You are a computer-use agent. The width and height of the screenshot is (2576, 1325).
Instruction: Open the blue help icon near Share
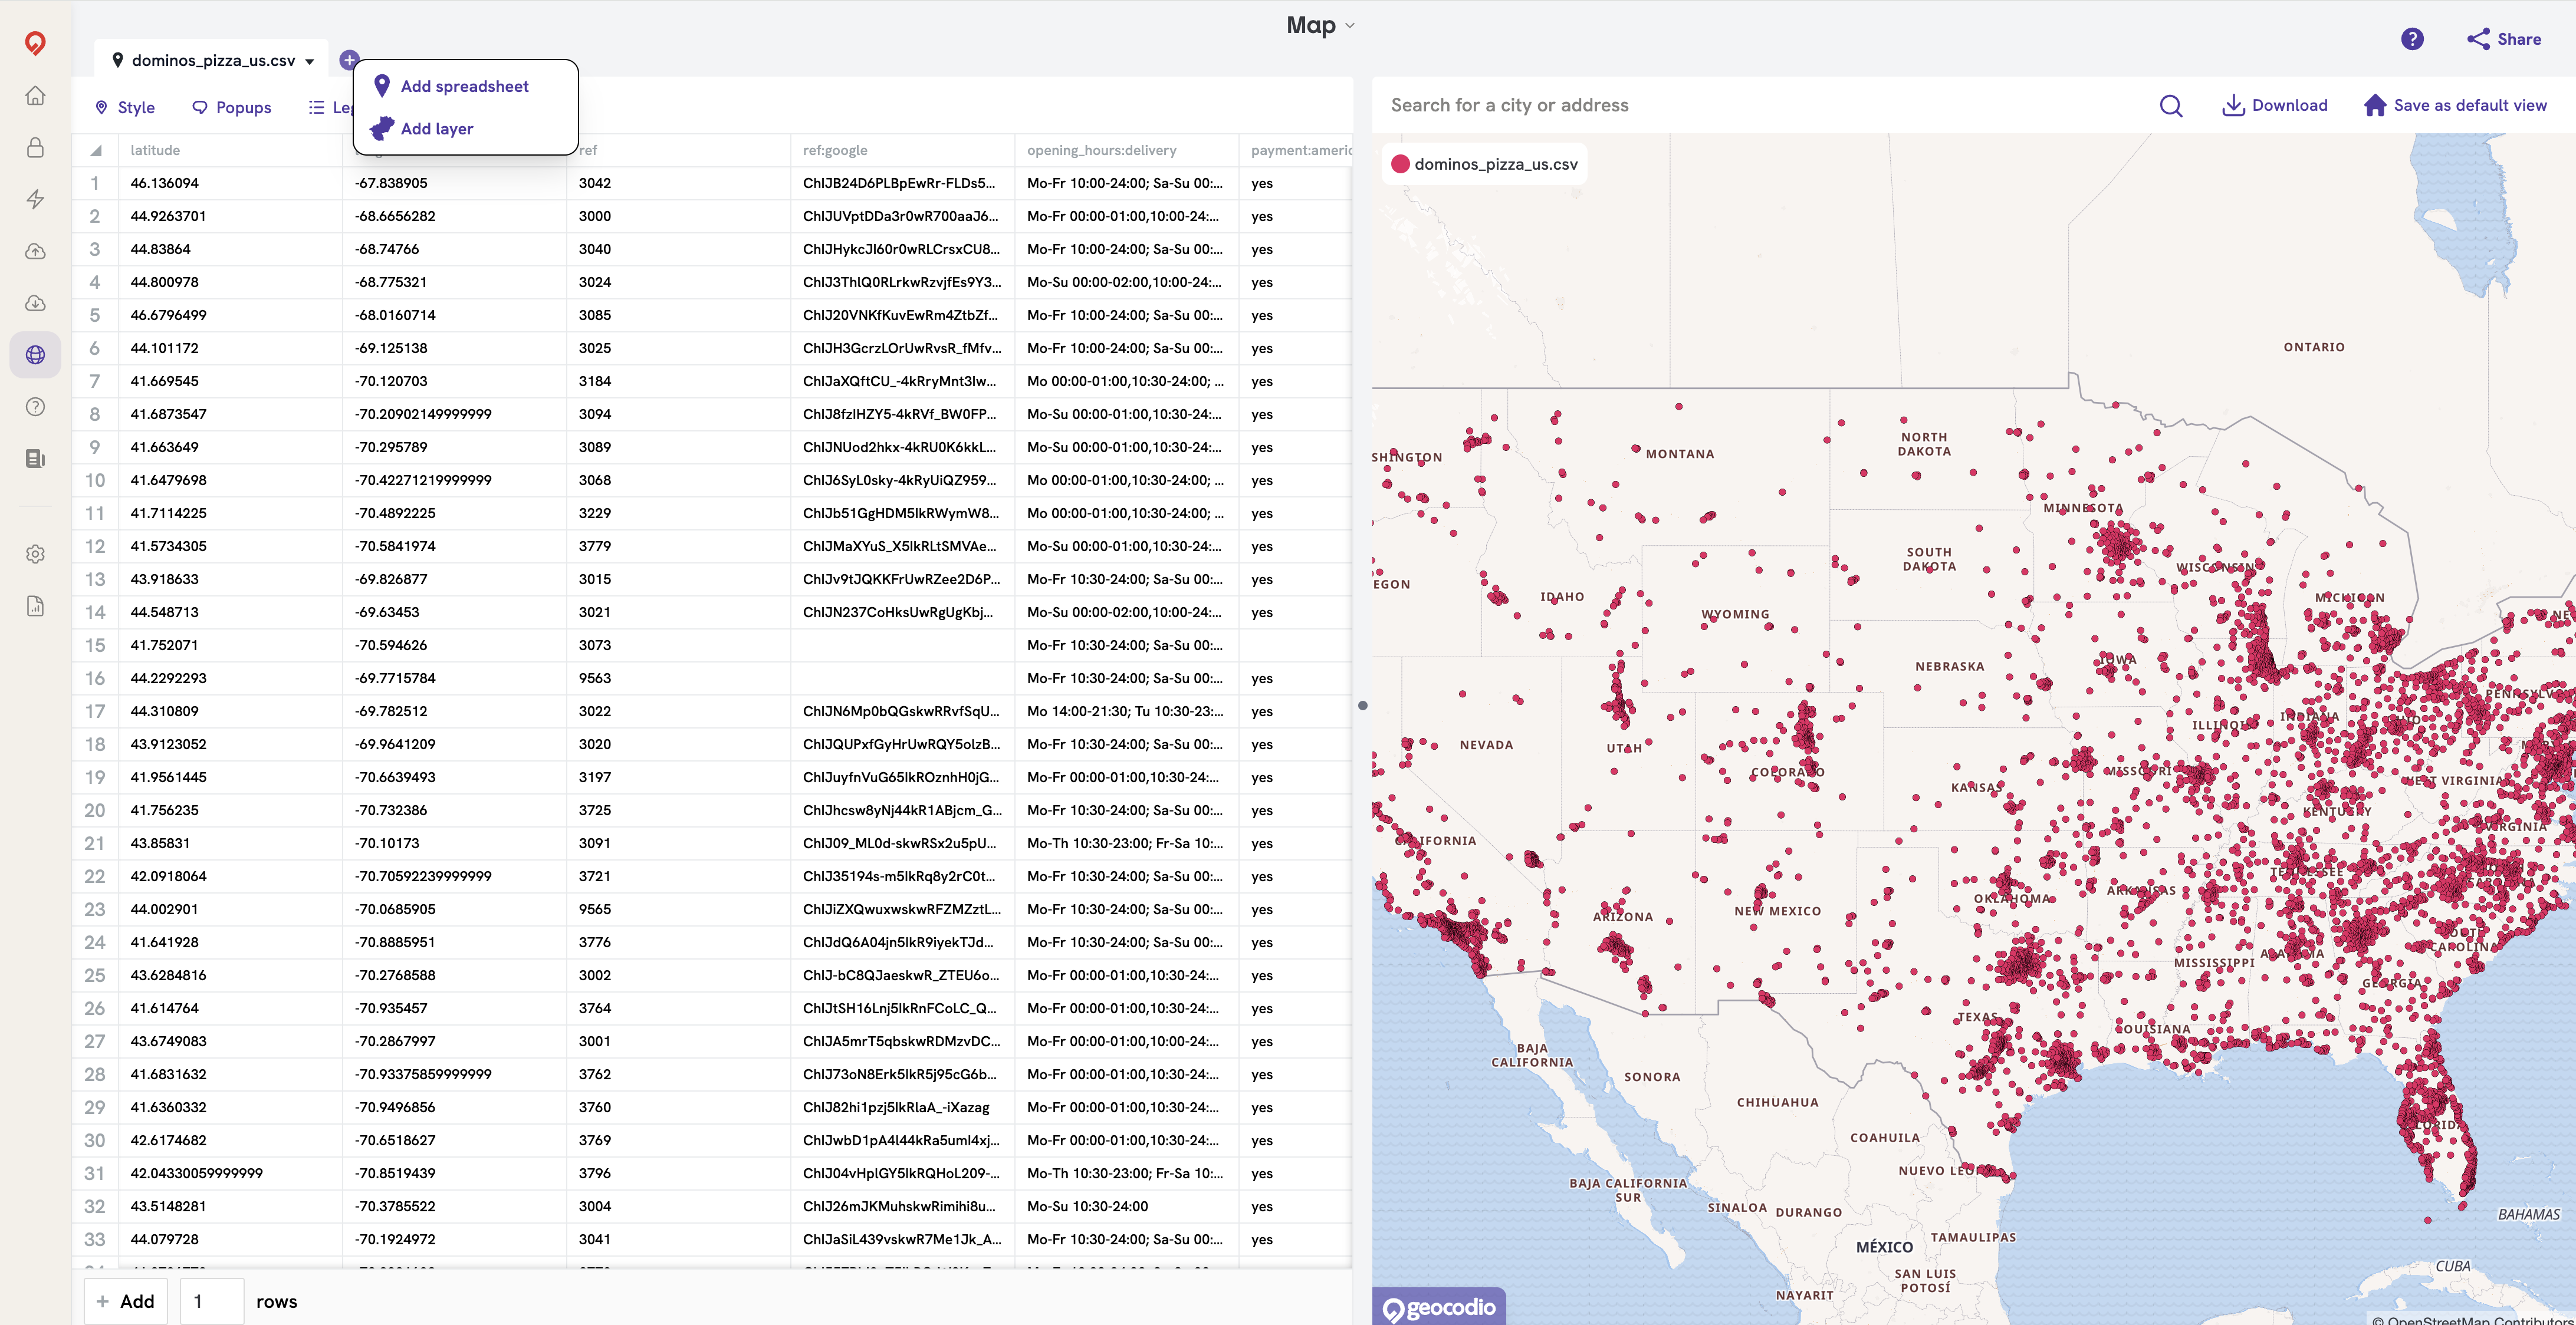[x=2412, y=39]
